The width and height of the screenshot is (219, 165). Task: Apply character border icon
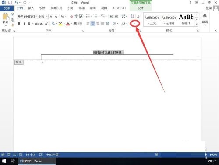point(81,16)
